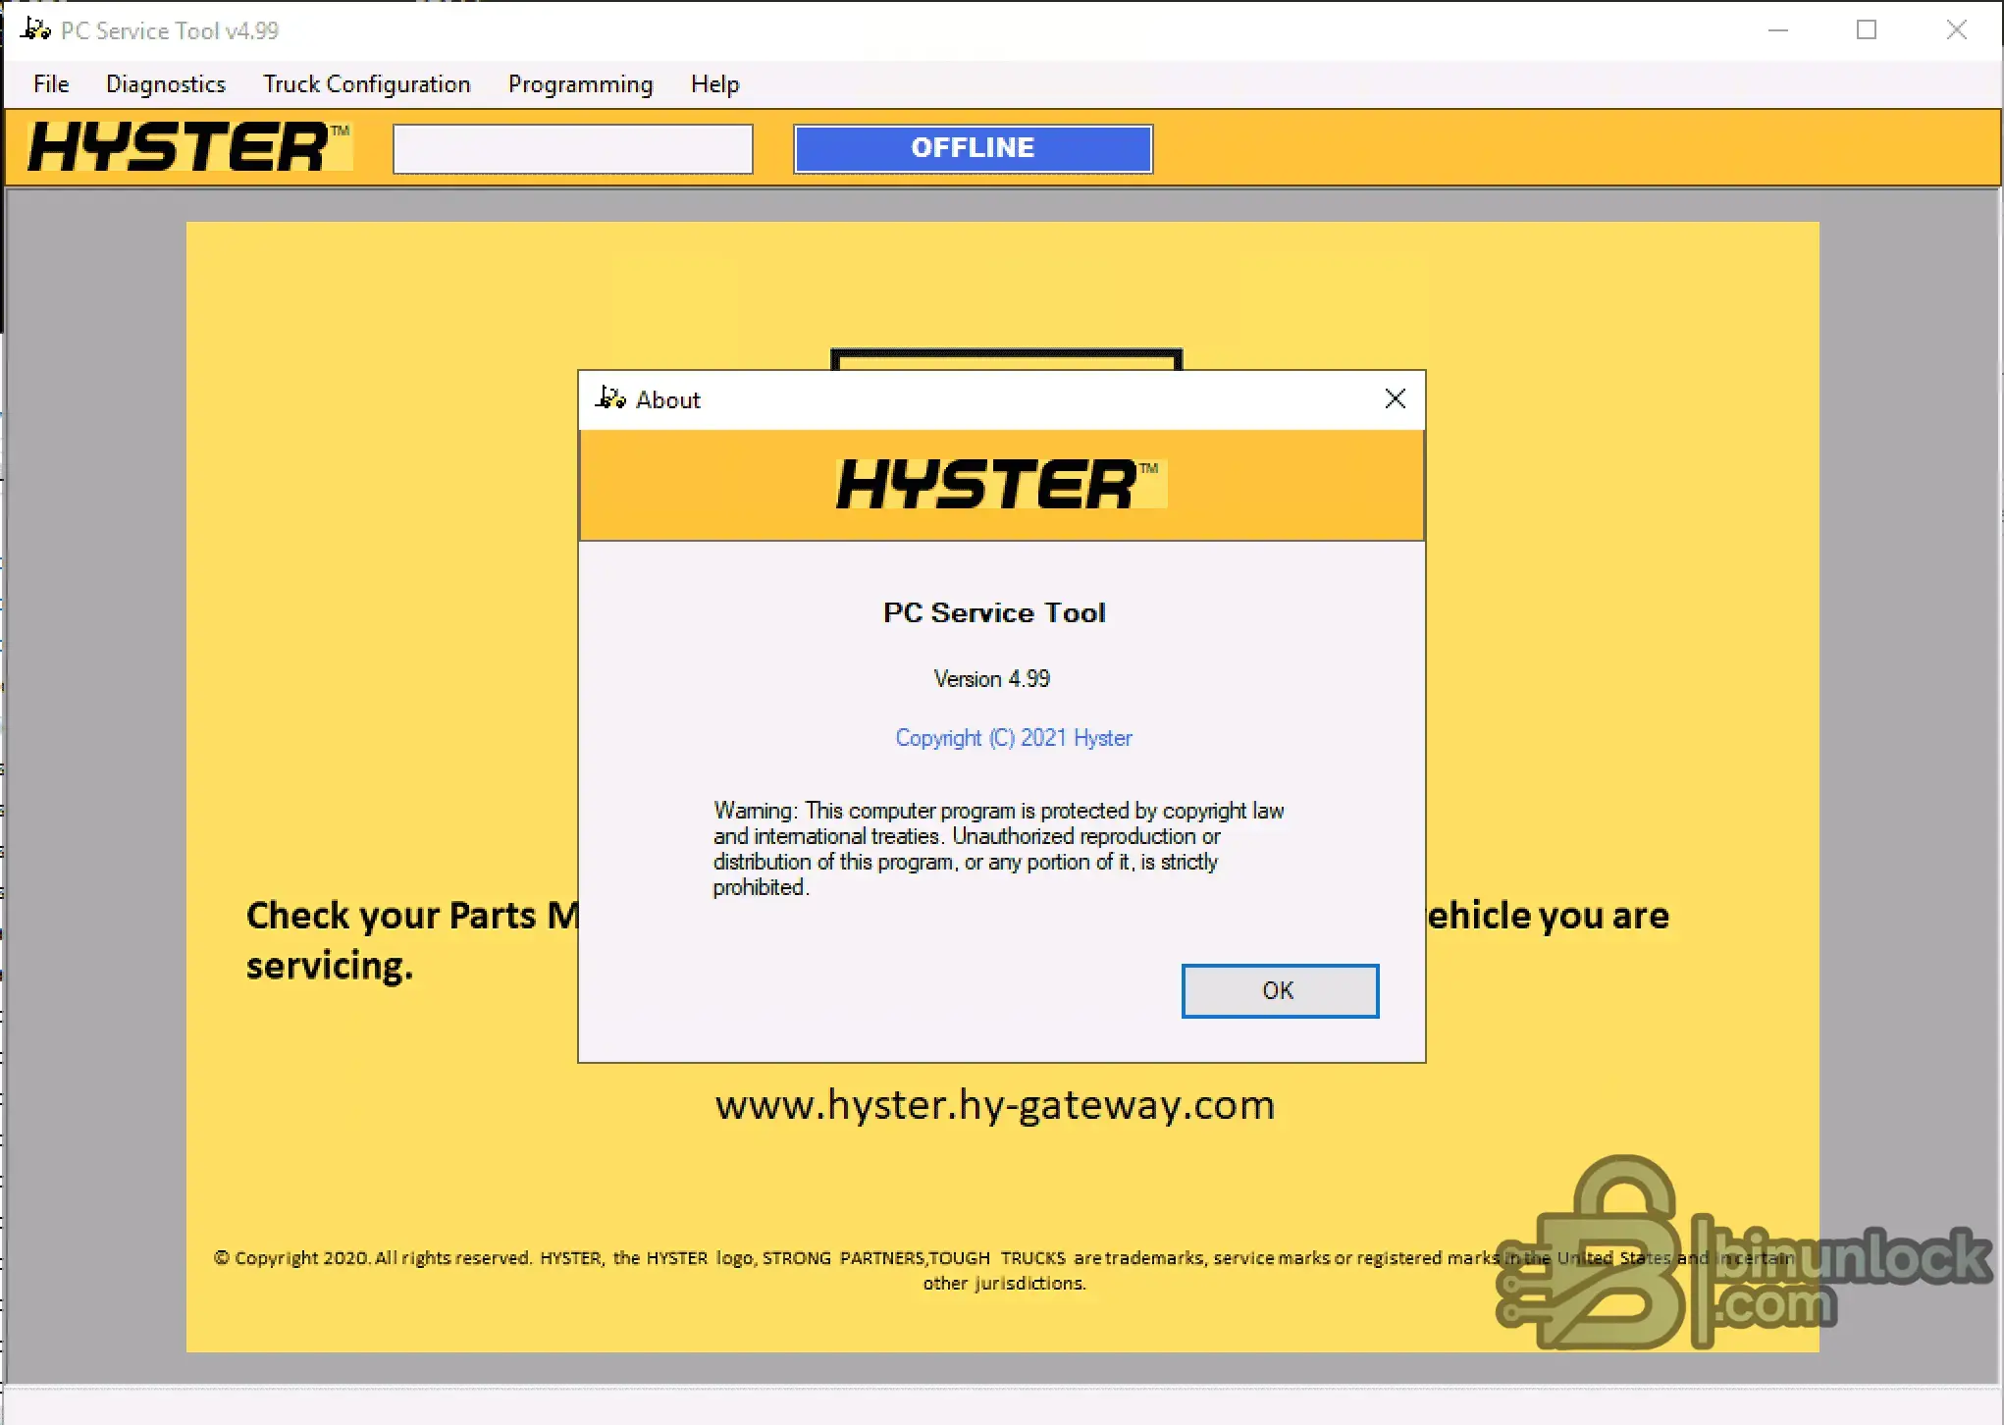
Task: Click the Copyright 2020 footer notice
Action: tap(1004, 1270)
